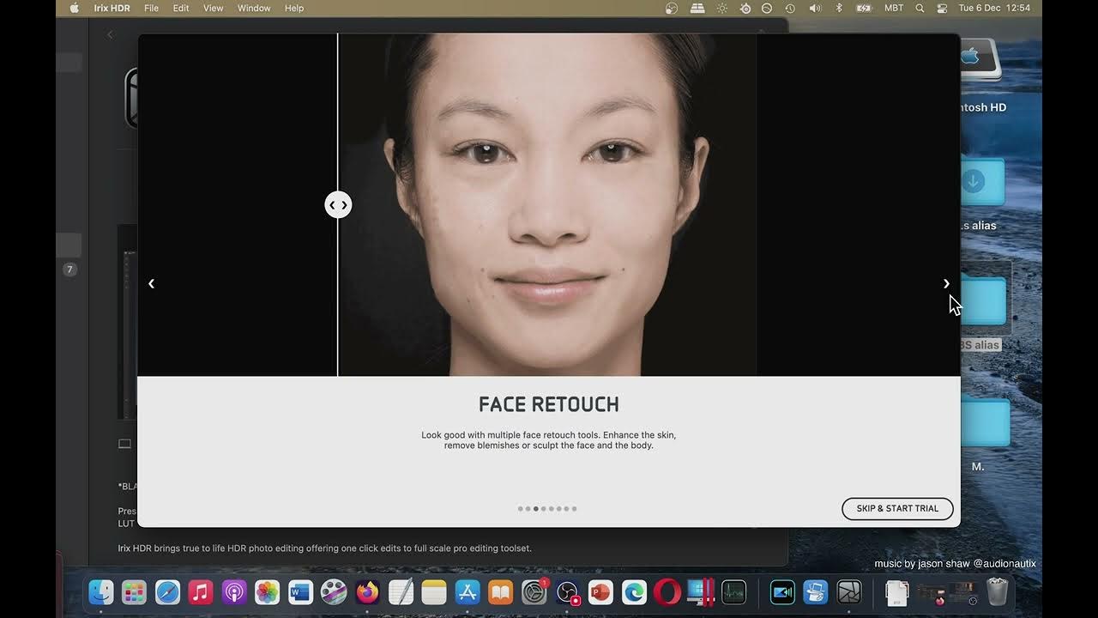Launch Microsoft Word from the Dock
1098x618 pixels.
300,592
